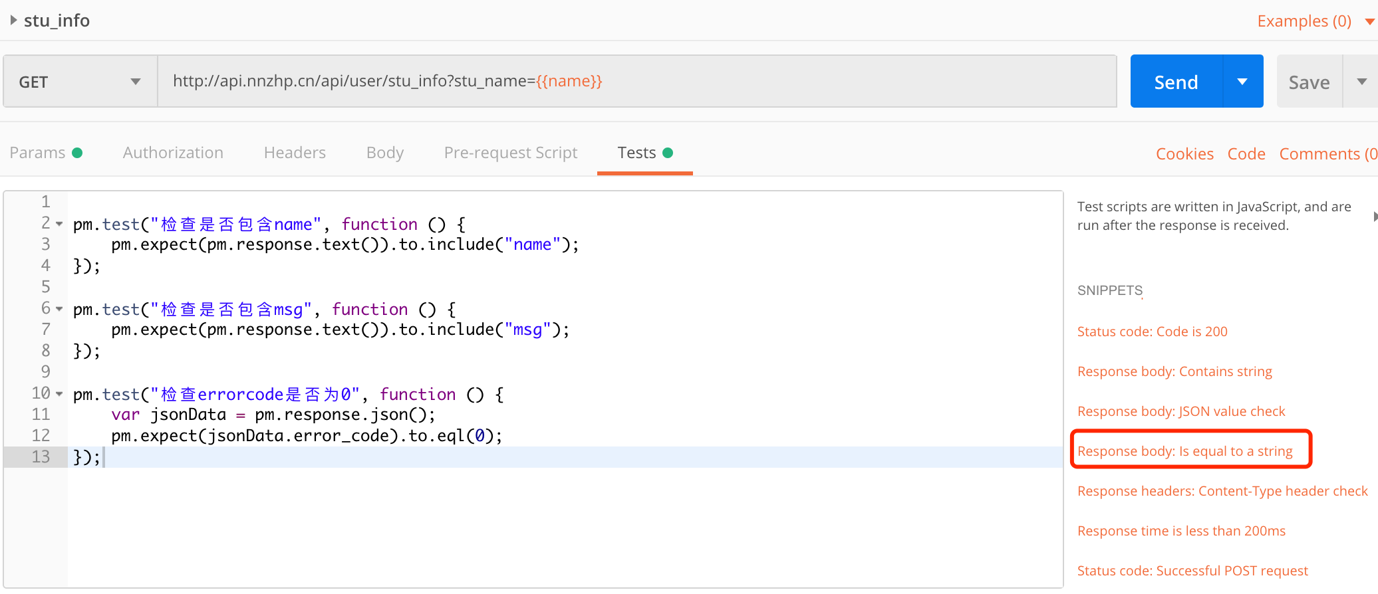Click the Code link
This screenshot has width=1378, height=594.
click(x=1246, y=154)
